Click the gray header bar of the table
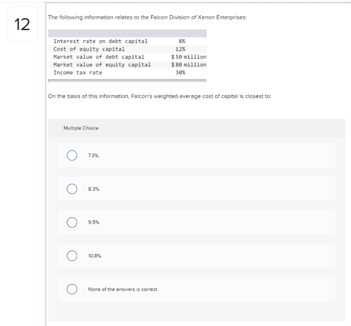The image size is (351, 326). pyautogui.click(x=127, y=33)
